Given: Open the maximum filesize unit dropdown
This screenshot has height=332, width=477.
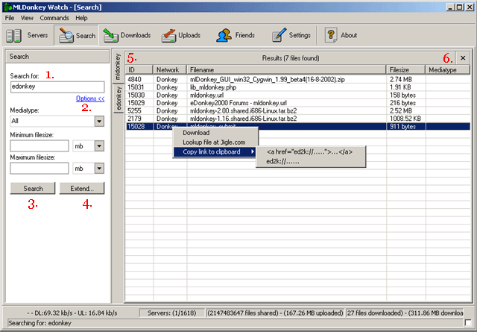Looking at the screenshot, I should [99, 169].
